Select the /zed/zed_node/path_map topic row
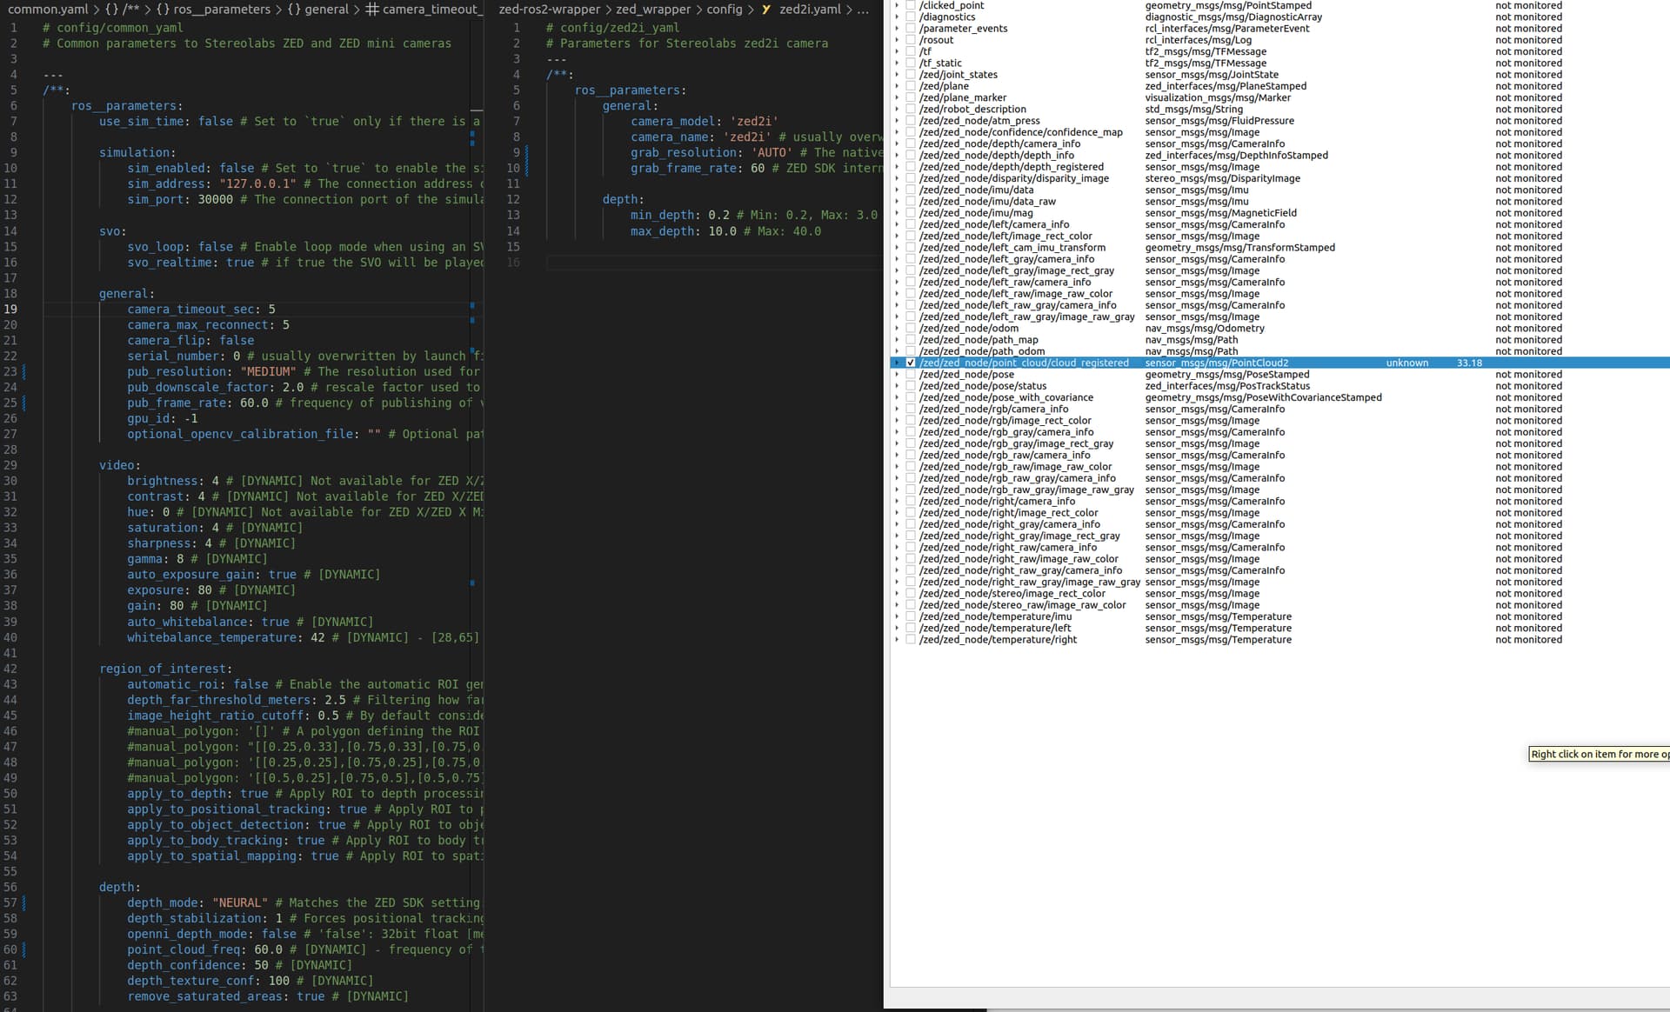Viewport: 1670px width, 1012px height. click(979, 340)
